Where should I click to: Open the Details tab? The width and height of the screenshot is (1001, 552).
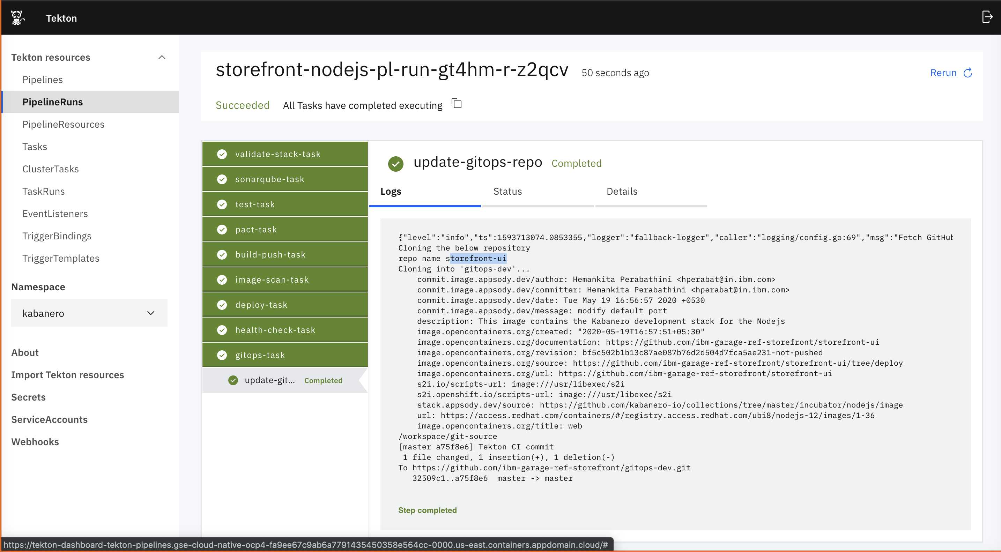click(x=621, y=191)
